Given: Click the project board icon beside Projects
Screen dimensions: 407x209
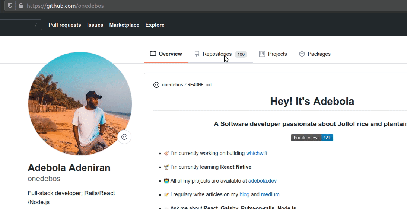Looking at the screenshot, I should (262, 54).
